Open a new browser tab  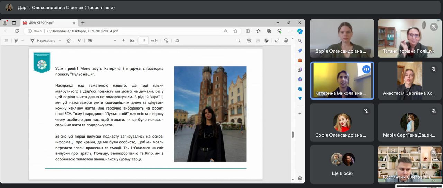point(83,23)
